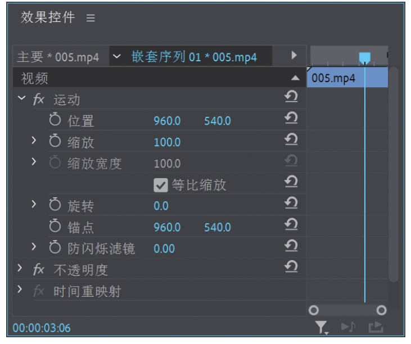The height and width of the screenshot is (344, 411).
Task: Toggle animation stopwatch for 位置
Action: (55, 119)
